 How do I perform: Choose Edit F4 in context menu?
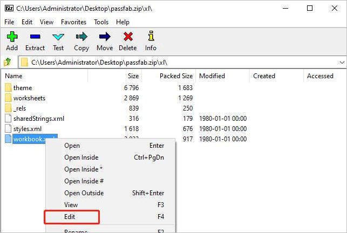(111, 217)
